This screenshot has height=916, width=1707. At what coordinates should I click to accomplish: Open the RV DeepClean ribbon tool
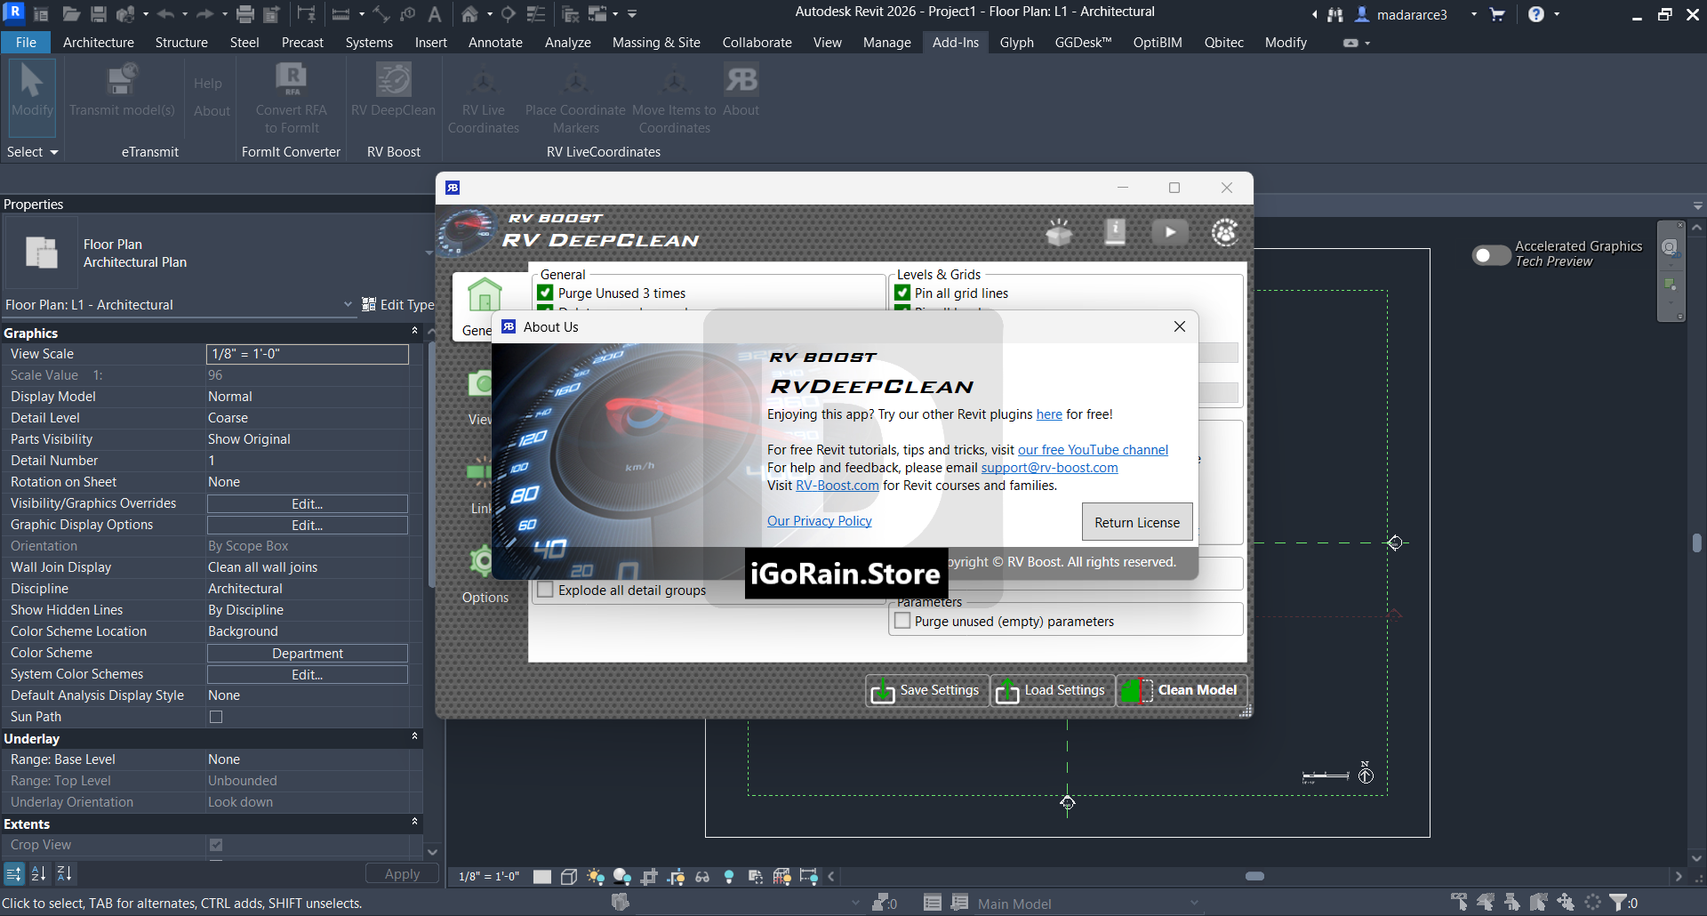(x=393, y=91)
